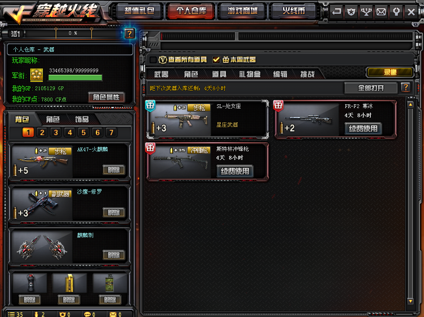Select the SL-处女座 rifle thumbnail
The image size is (424, 317).
point(179,119)
